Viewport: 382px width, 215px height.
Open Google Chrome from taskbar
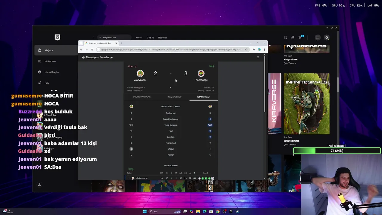tap(218, 211)
